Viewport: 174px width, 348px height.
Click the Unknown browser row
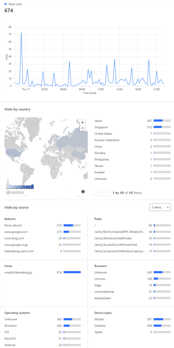[133, 272]
